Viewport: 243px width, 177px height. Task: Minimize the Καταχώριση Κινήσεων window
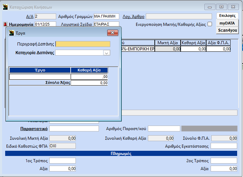coord(210,7)
